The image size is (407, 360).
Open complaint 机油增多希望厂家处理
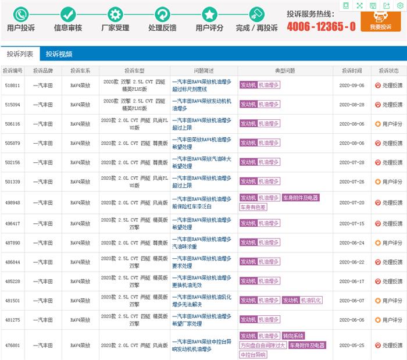coord(202,320)
